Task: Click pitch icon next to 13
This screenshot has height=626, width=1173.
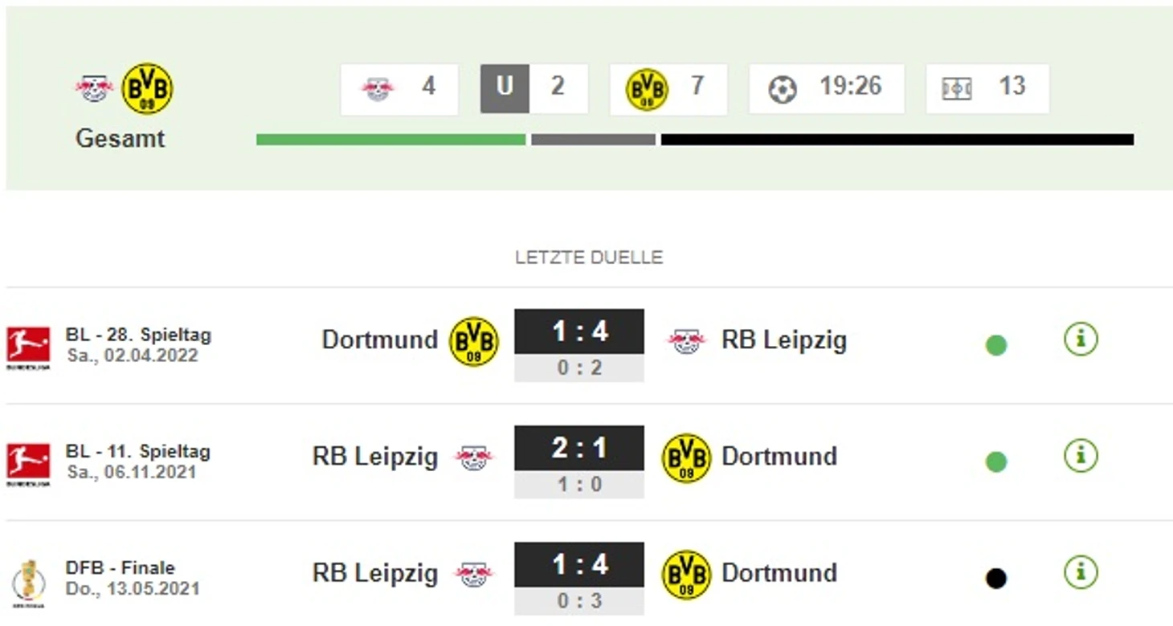Action: (957, 88)
